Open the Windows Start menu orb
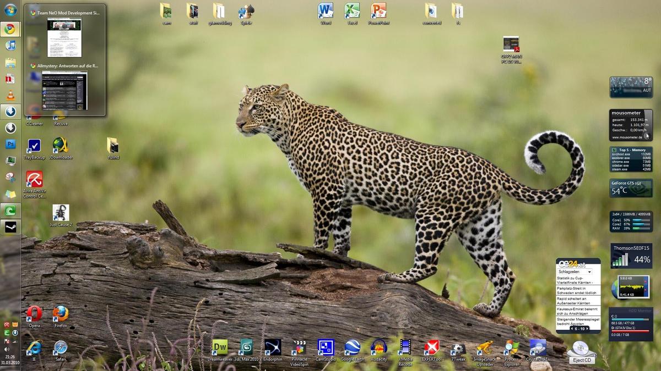This screenshot has width=661, height=371. pyautogui.click(x=10, y=10)
